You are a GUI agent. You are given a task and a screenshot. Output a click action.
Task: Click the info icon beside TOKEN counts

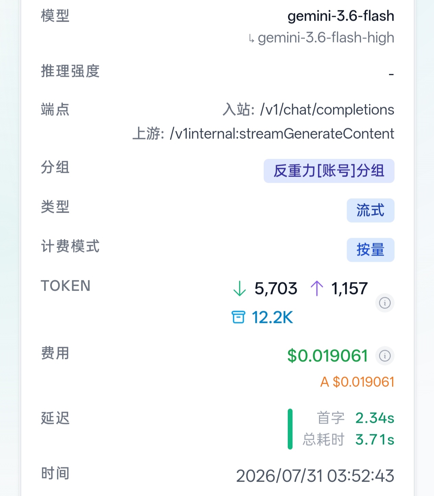pyautogui.click(x=385, y=303)
